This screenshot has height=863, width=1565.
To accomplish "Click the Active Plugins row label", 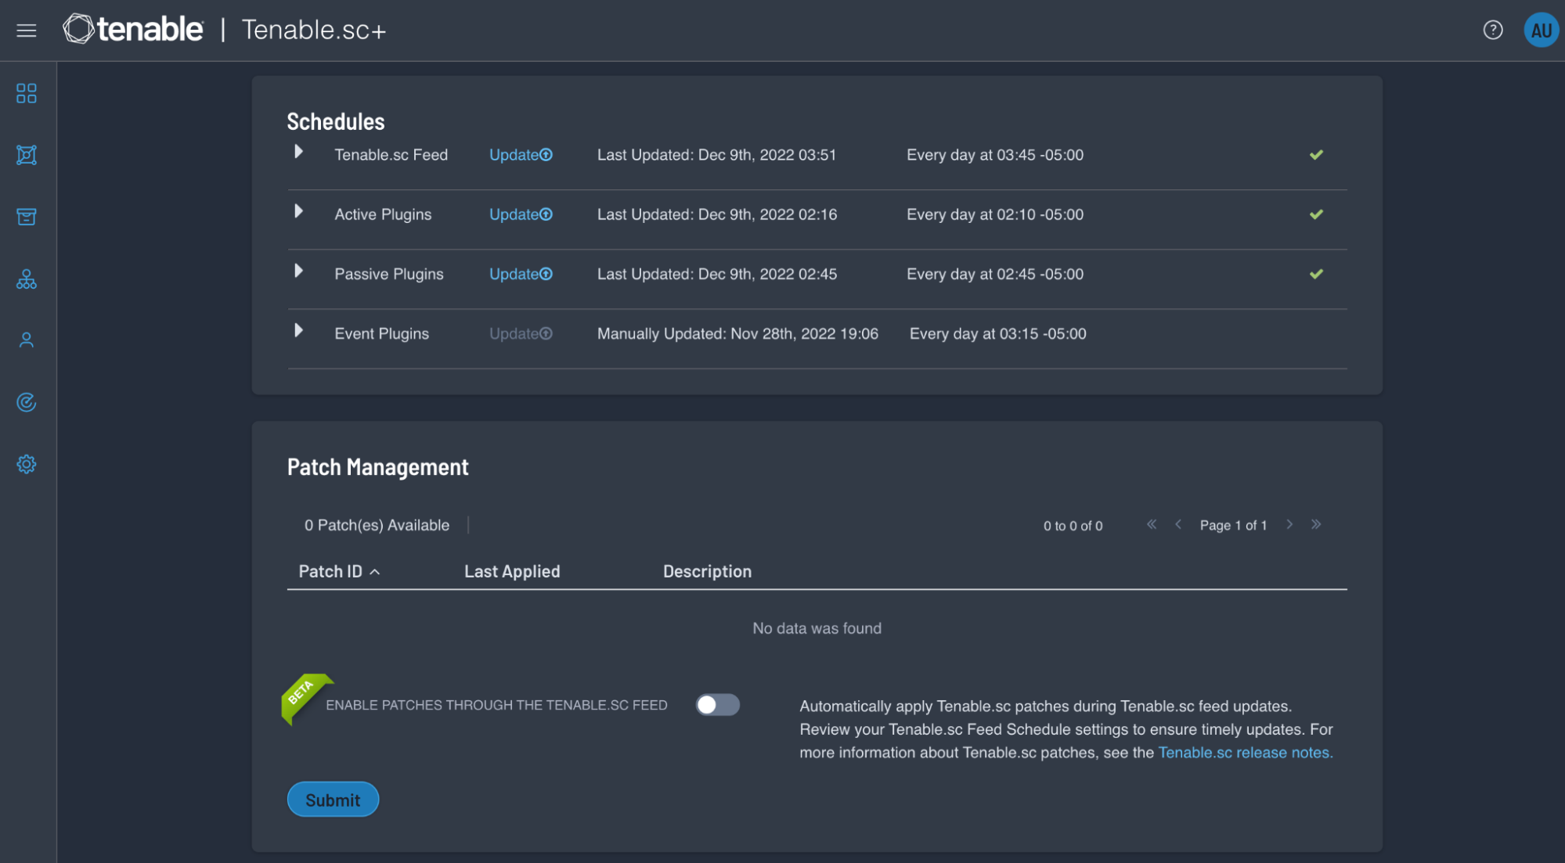I will point(383,214).
